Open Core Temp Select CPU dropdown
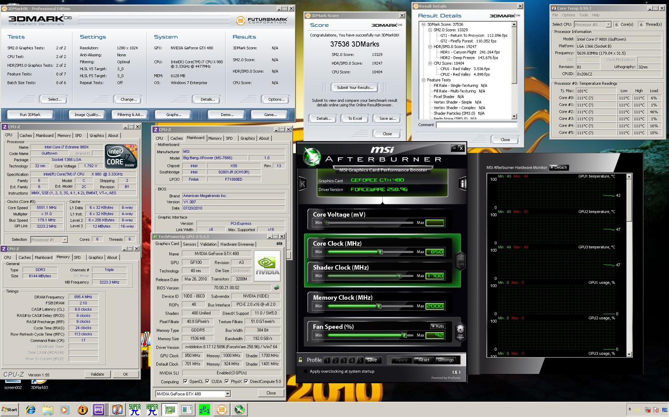Viewport: 669px width, 417px height. tap(608, 25)
